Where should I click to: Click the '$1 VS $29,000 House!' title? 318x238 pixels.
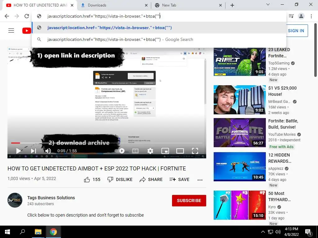pyautogui.click(x=282, y=91)
